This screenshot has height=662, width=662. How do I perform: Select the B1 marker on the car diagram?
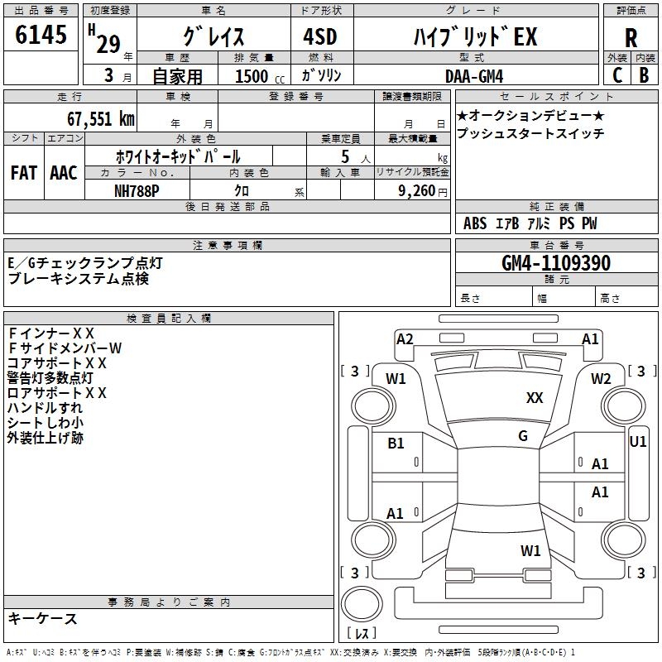pyautogui.click(x=396, y=444)
